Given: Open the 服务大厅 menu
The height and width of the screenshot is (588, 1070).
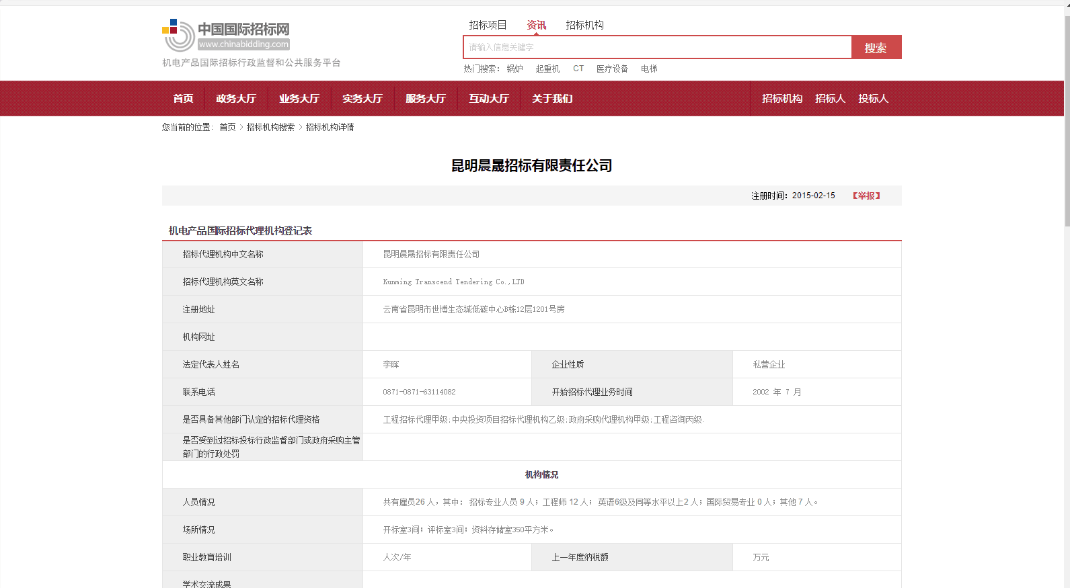Looking at the screenshot, I should [426, 99].
